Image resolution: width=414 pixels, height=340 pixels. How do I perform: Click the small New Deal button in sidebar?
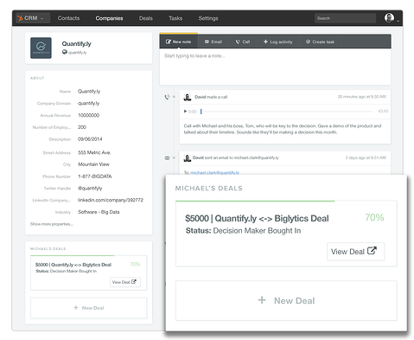89,308
